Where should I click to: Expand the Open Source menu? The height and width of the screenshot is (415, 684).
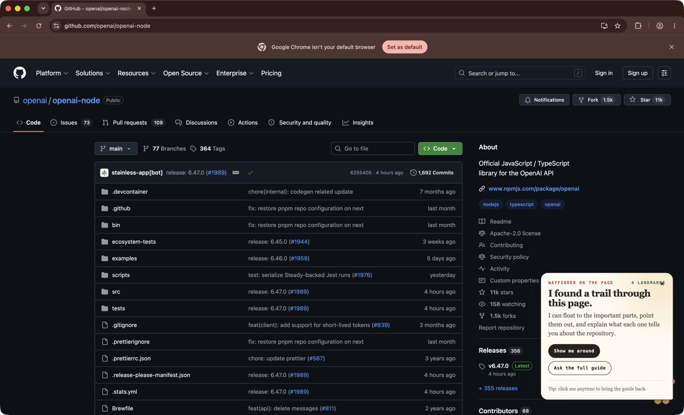click(186, 73)
